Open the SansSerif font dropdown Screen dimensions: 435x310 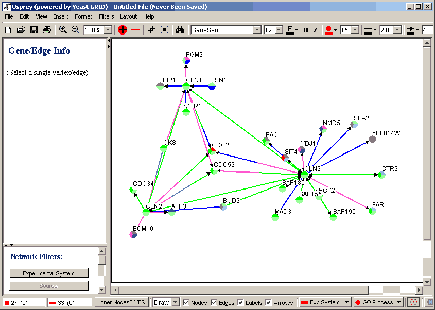click(x=257, y=30)
